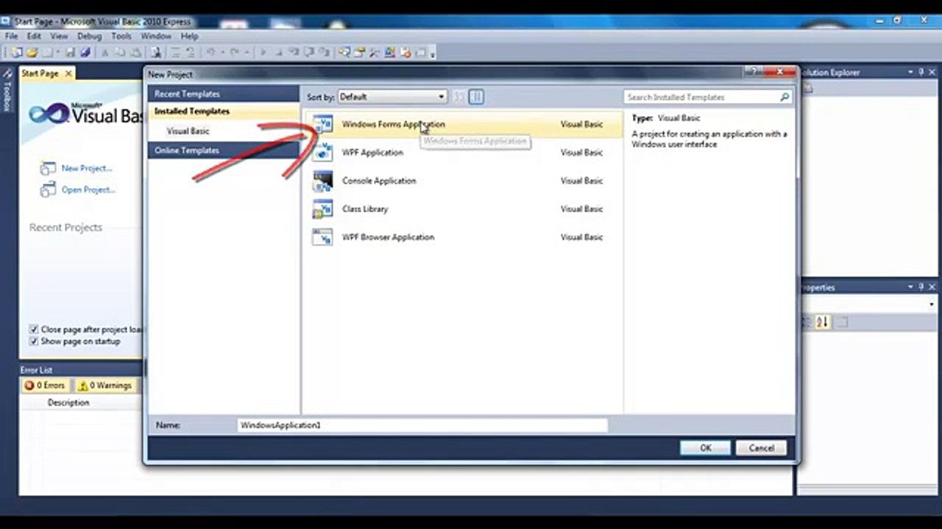Select Visual Basic under Installed Templates
Image resolution: width=942 pixels, height=529 pixels.
pyautogui.click(x=188, y=131)
